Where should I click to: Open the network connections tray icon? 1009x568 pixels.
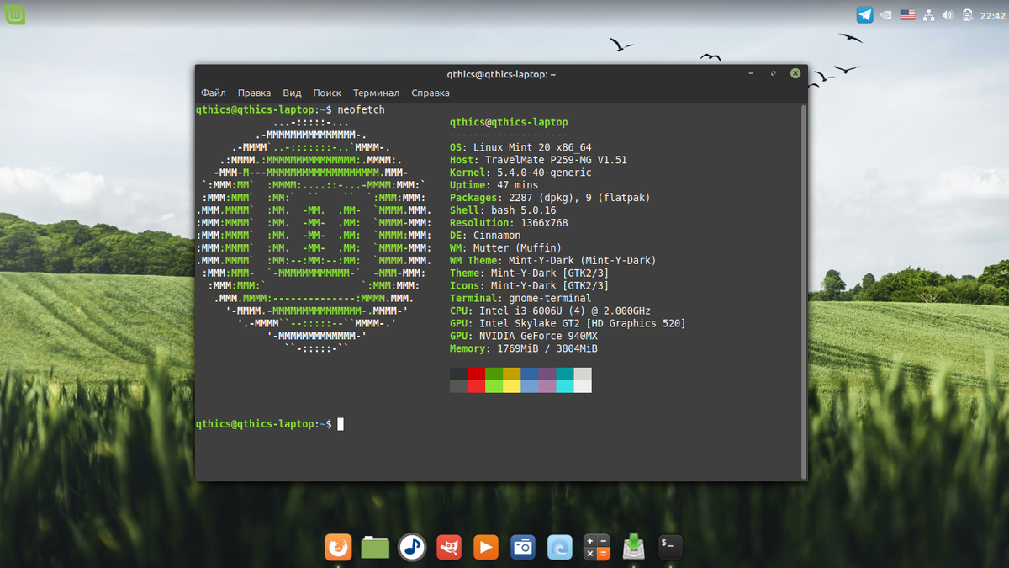pos(929,14)
